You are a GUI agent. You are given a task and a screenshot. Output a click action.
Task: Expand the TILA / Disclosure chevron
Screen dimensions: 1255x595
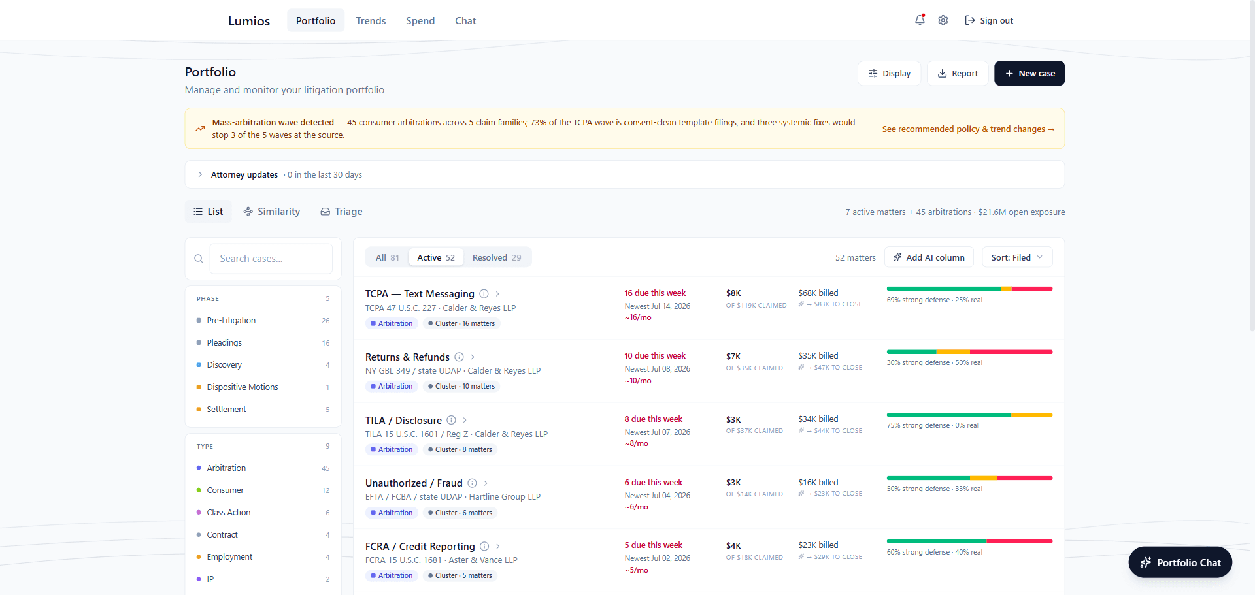pos(465,420)
